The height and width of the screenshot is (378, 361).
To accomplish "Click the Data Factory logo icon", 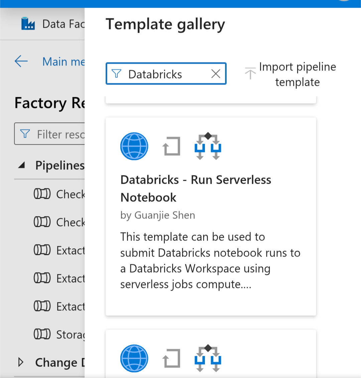I will [x=28, y=23].
